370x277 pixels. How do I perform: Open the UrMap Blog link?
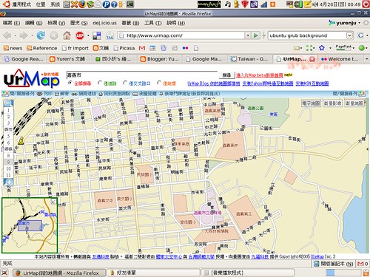point(214,83)
